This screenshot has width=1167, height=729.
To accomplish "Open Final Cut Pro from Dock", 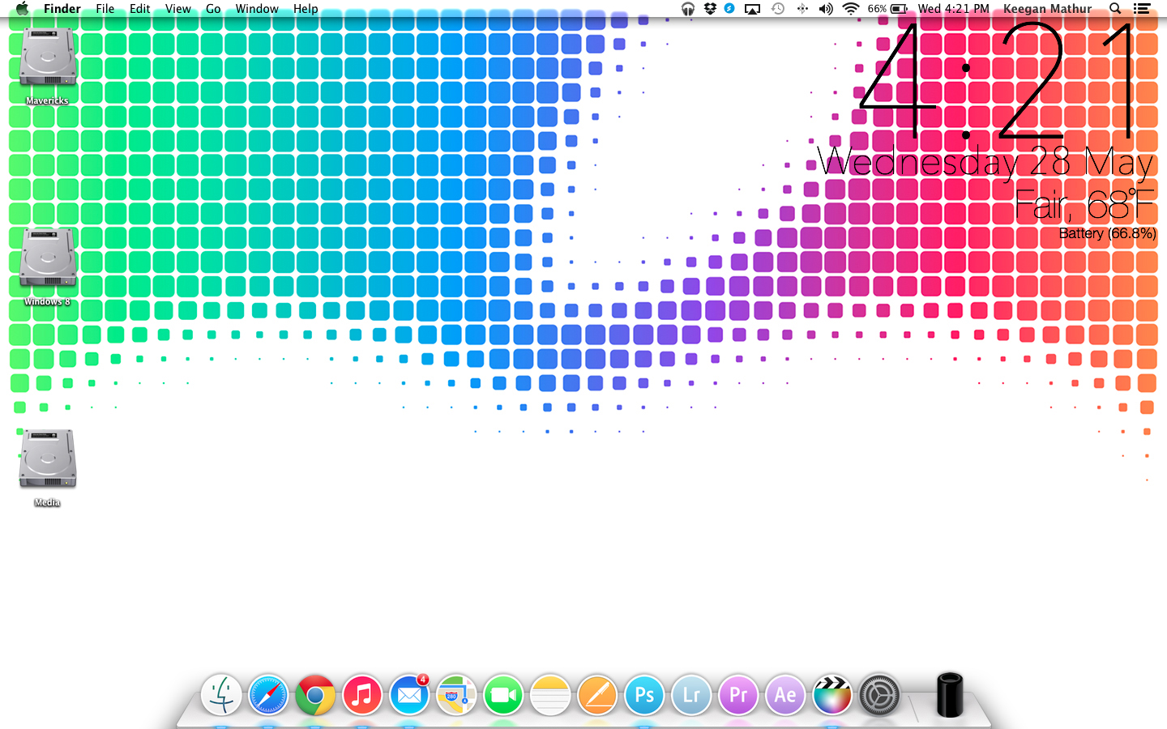I will pos(832,695).
